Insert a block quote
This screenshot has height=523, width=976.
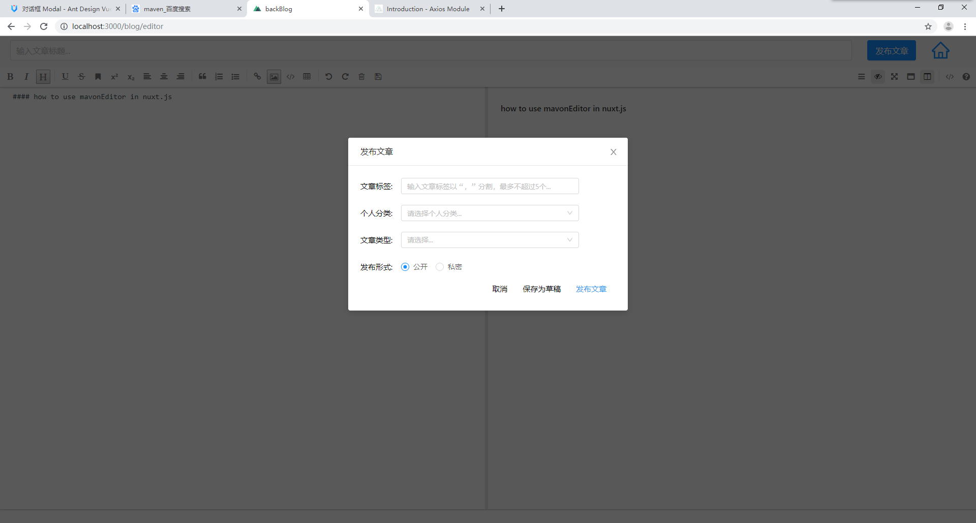(x=202, y=77)
